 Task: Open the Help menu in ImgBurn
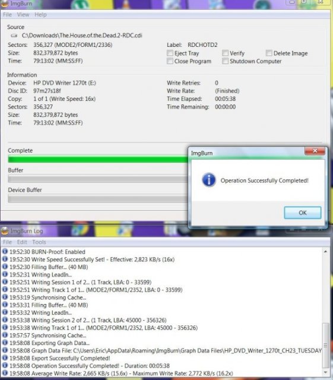40,14
